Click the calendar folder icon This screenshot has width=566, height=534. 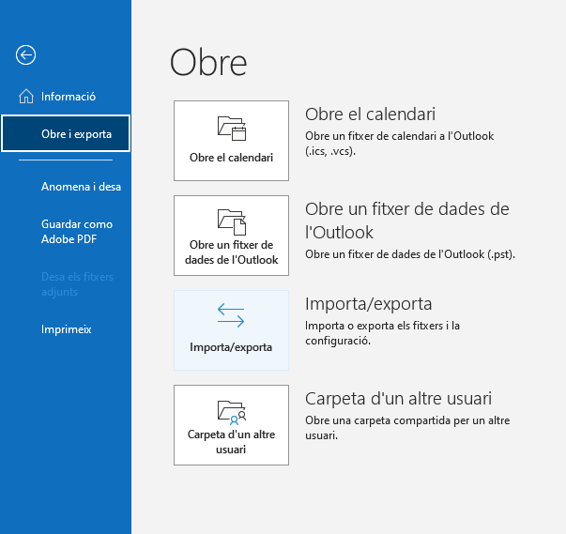pos(231,128)
